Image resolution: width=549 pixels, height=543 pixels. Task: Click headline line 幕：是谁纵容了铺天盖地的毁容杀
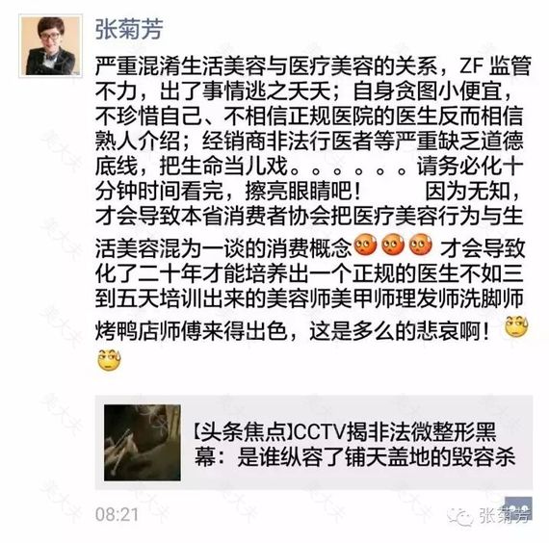point(354,457)
